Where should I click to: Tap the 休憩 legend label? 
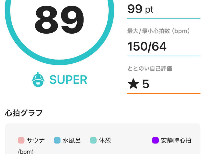(105, 140)
